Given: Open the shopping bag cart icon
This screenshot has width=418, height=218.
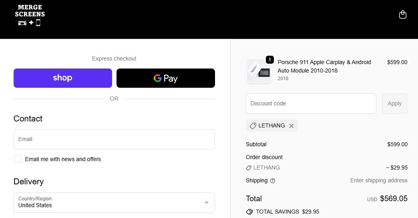Looking at the screenshot, I should (x=402, y=15).
